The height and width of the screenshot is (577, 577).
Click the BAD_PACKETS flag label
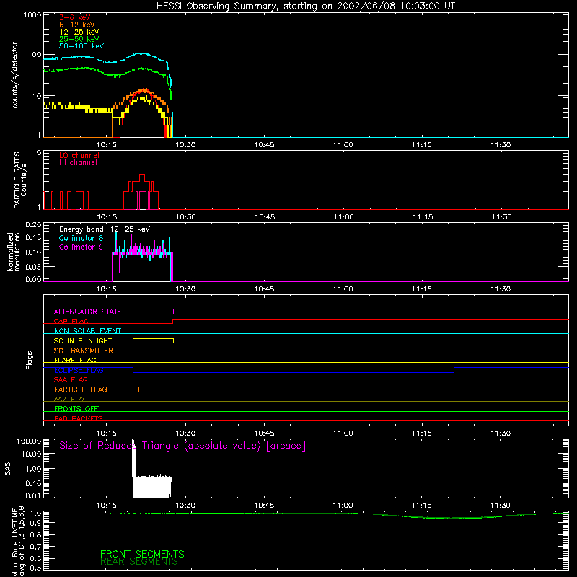pos(79,419)
